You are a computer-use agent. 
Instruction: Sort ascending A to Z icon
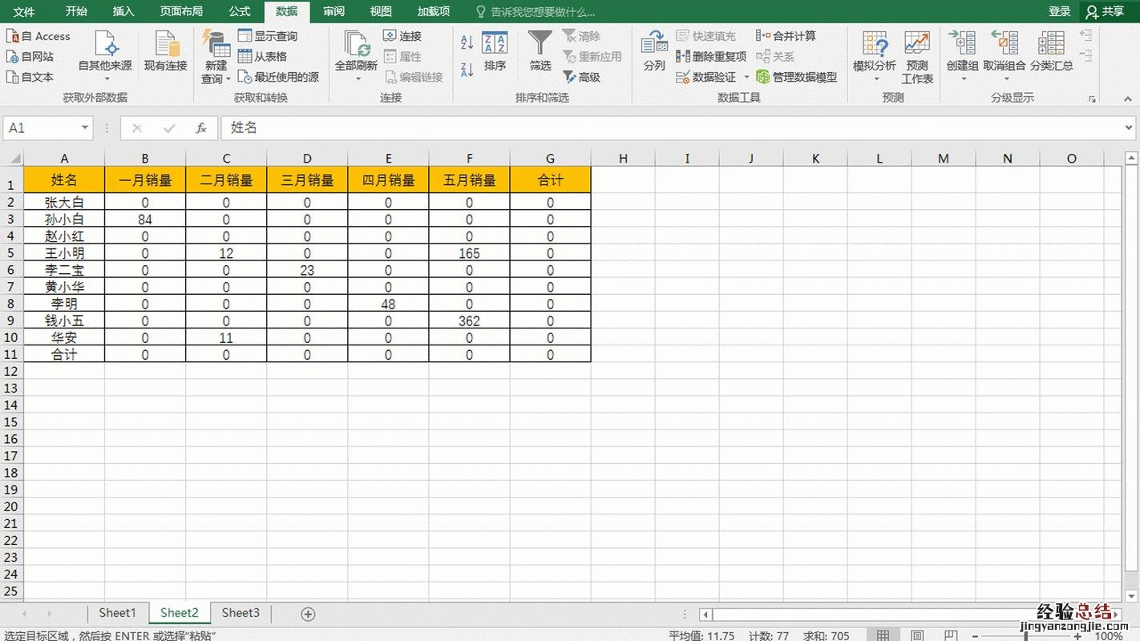point(467,42)
